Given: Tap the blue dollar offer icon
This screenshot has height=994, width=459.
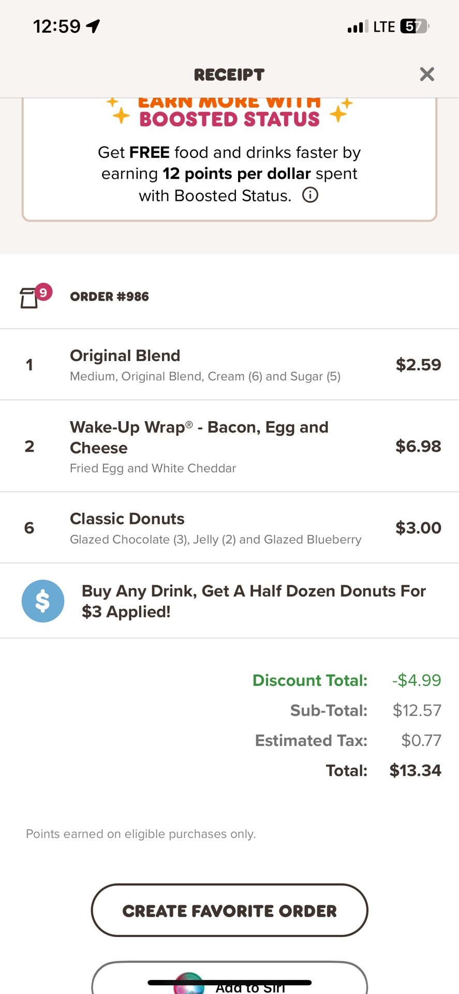Looking at the screenshot, I should tap(43, 601).
